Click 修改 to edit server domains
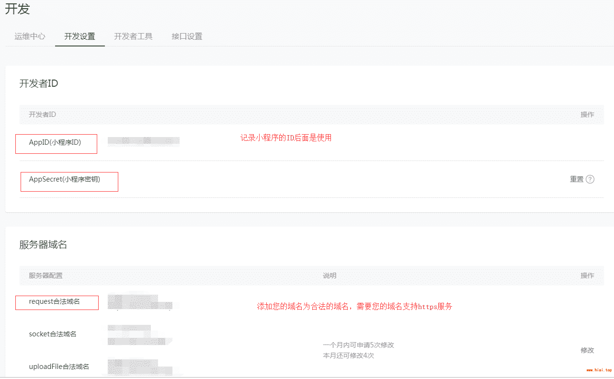 (x=587, y=350)
